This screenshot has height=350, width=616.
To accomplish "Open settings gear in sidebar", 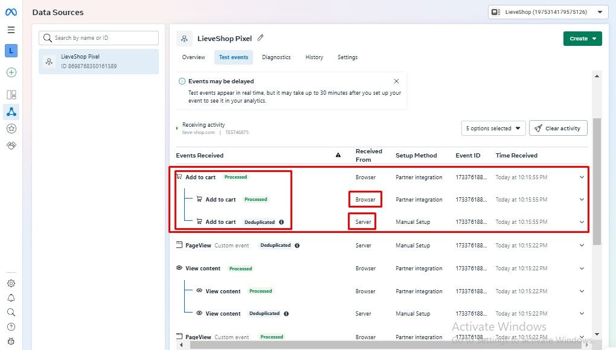I will [11, 283].
